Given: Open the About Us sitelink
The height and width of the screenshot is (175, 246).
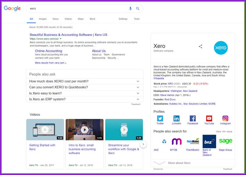Looking at the screenshot, I should tap(99, 51).
